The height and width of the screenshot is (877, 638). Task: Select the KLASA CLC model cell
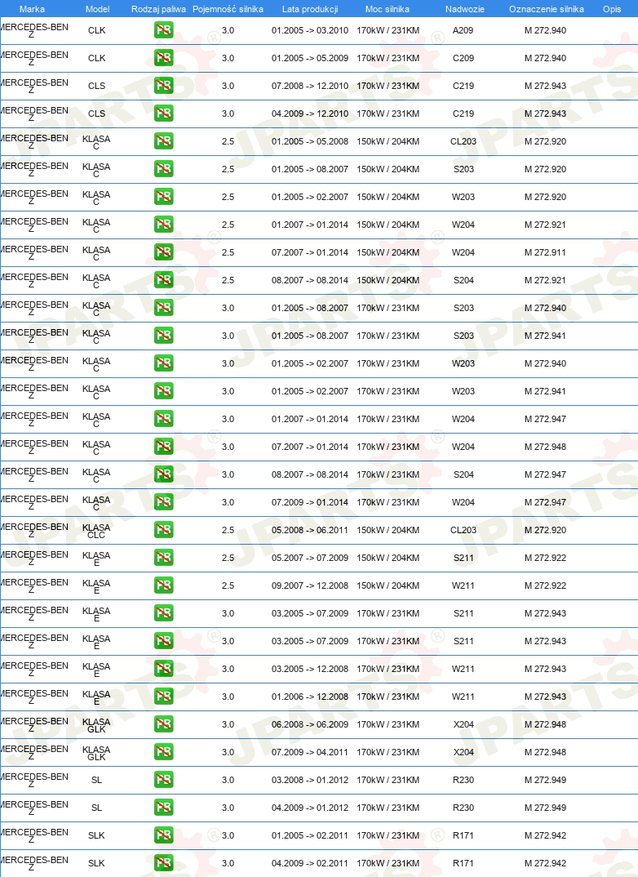click(x=96, y=531)
